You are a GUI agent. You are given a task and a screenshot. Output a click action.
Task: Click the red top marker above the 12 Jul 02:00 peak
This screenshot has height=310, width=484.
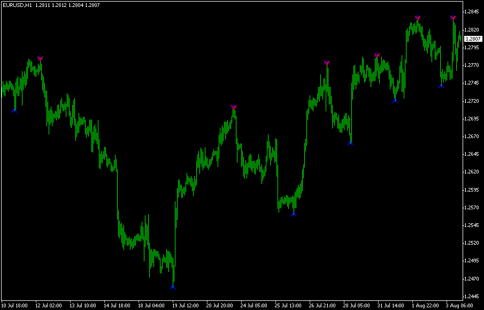click(40, 58)
